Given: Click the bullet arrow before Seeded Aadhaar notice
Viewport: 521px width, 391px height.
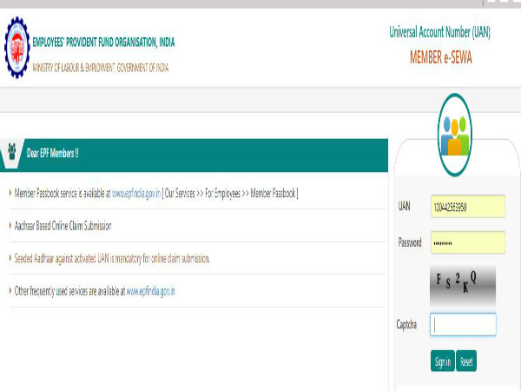Looking at the screenshot, I should (10, 258).
